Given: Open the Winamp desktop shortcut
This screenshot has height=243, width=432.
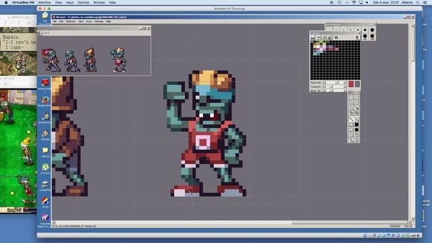Looking at the screenshot, I should [45, 135].
